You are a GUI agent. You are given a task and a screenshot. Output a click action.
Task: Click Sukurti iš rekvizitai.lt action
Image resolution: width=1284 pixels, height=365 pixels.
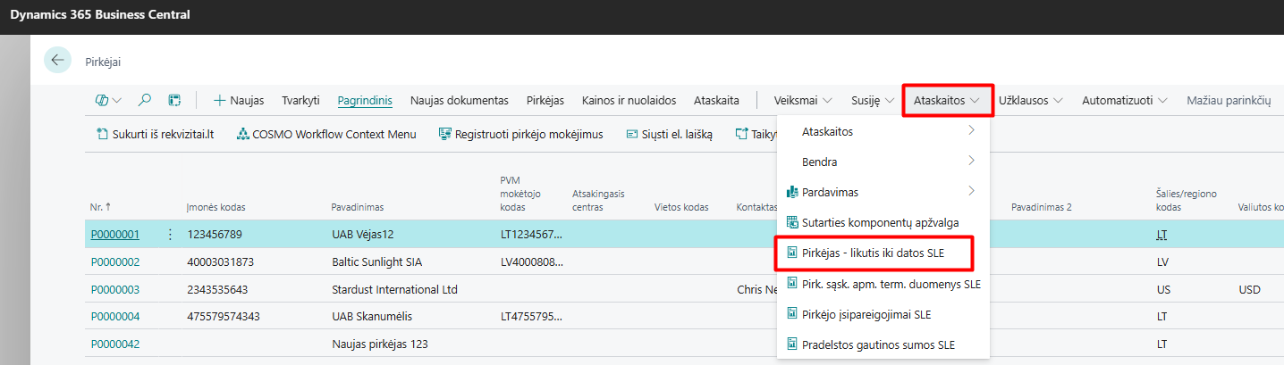pyautogui.click(x=156, y=134)
